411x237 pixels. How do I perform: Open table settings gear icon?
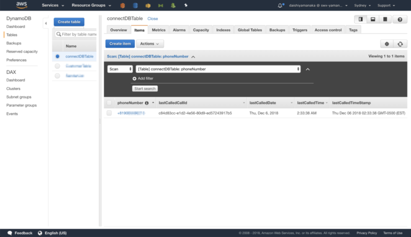[x=387, y=44]
